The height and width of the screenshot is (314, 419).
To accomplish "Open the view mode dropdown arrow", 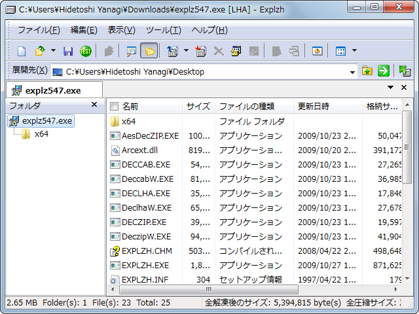I will point(355,50).
